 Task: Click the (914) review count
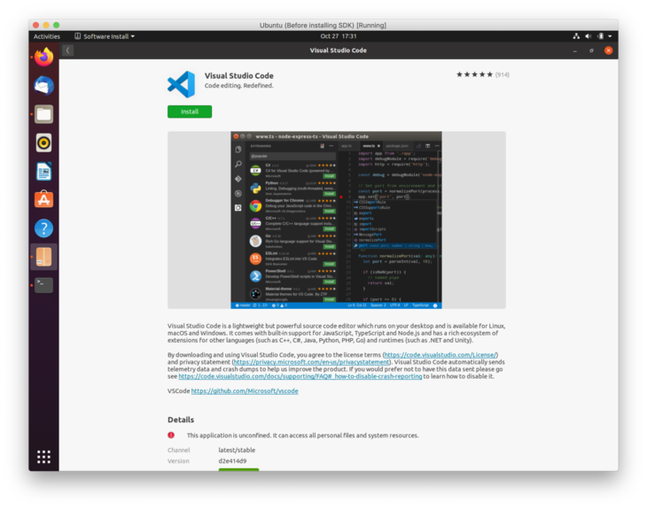click(503, 74)
